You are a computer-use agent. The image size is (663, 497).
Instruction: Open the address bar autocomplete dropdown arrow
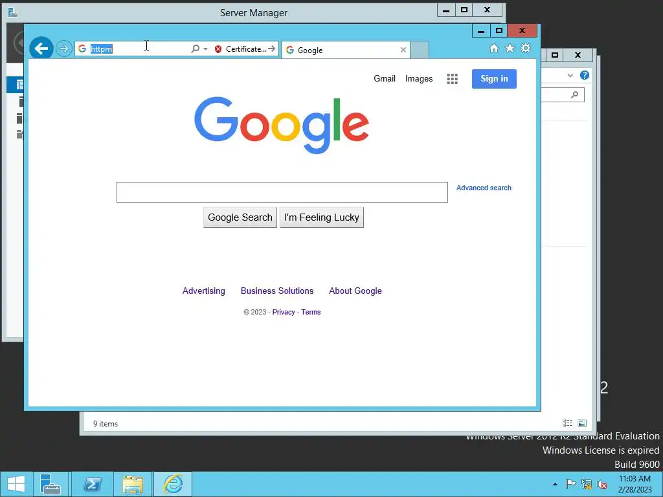coord(205,49)
